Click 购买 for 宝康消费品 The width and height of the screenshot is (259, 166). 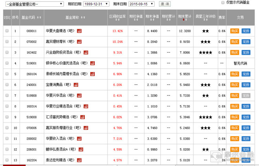[235, 85]
